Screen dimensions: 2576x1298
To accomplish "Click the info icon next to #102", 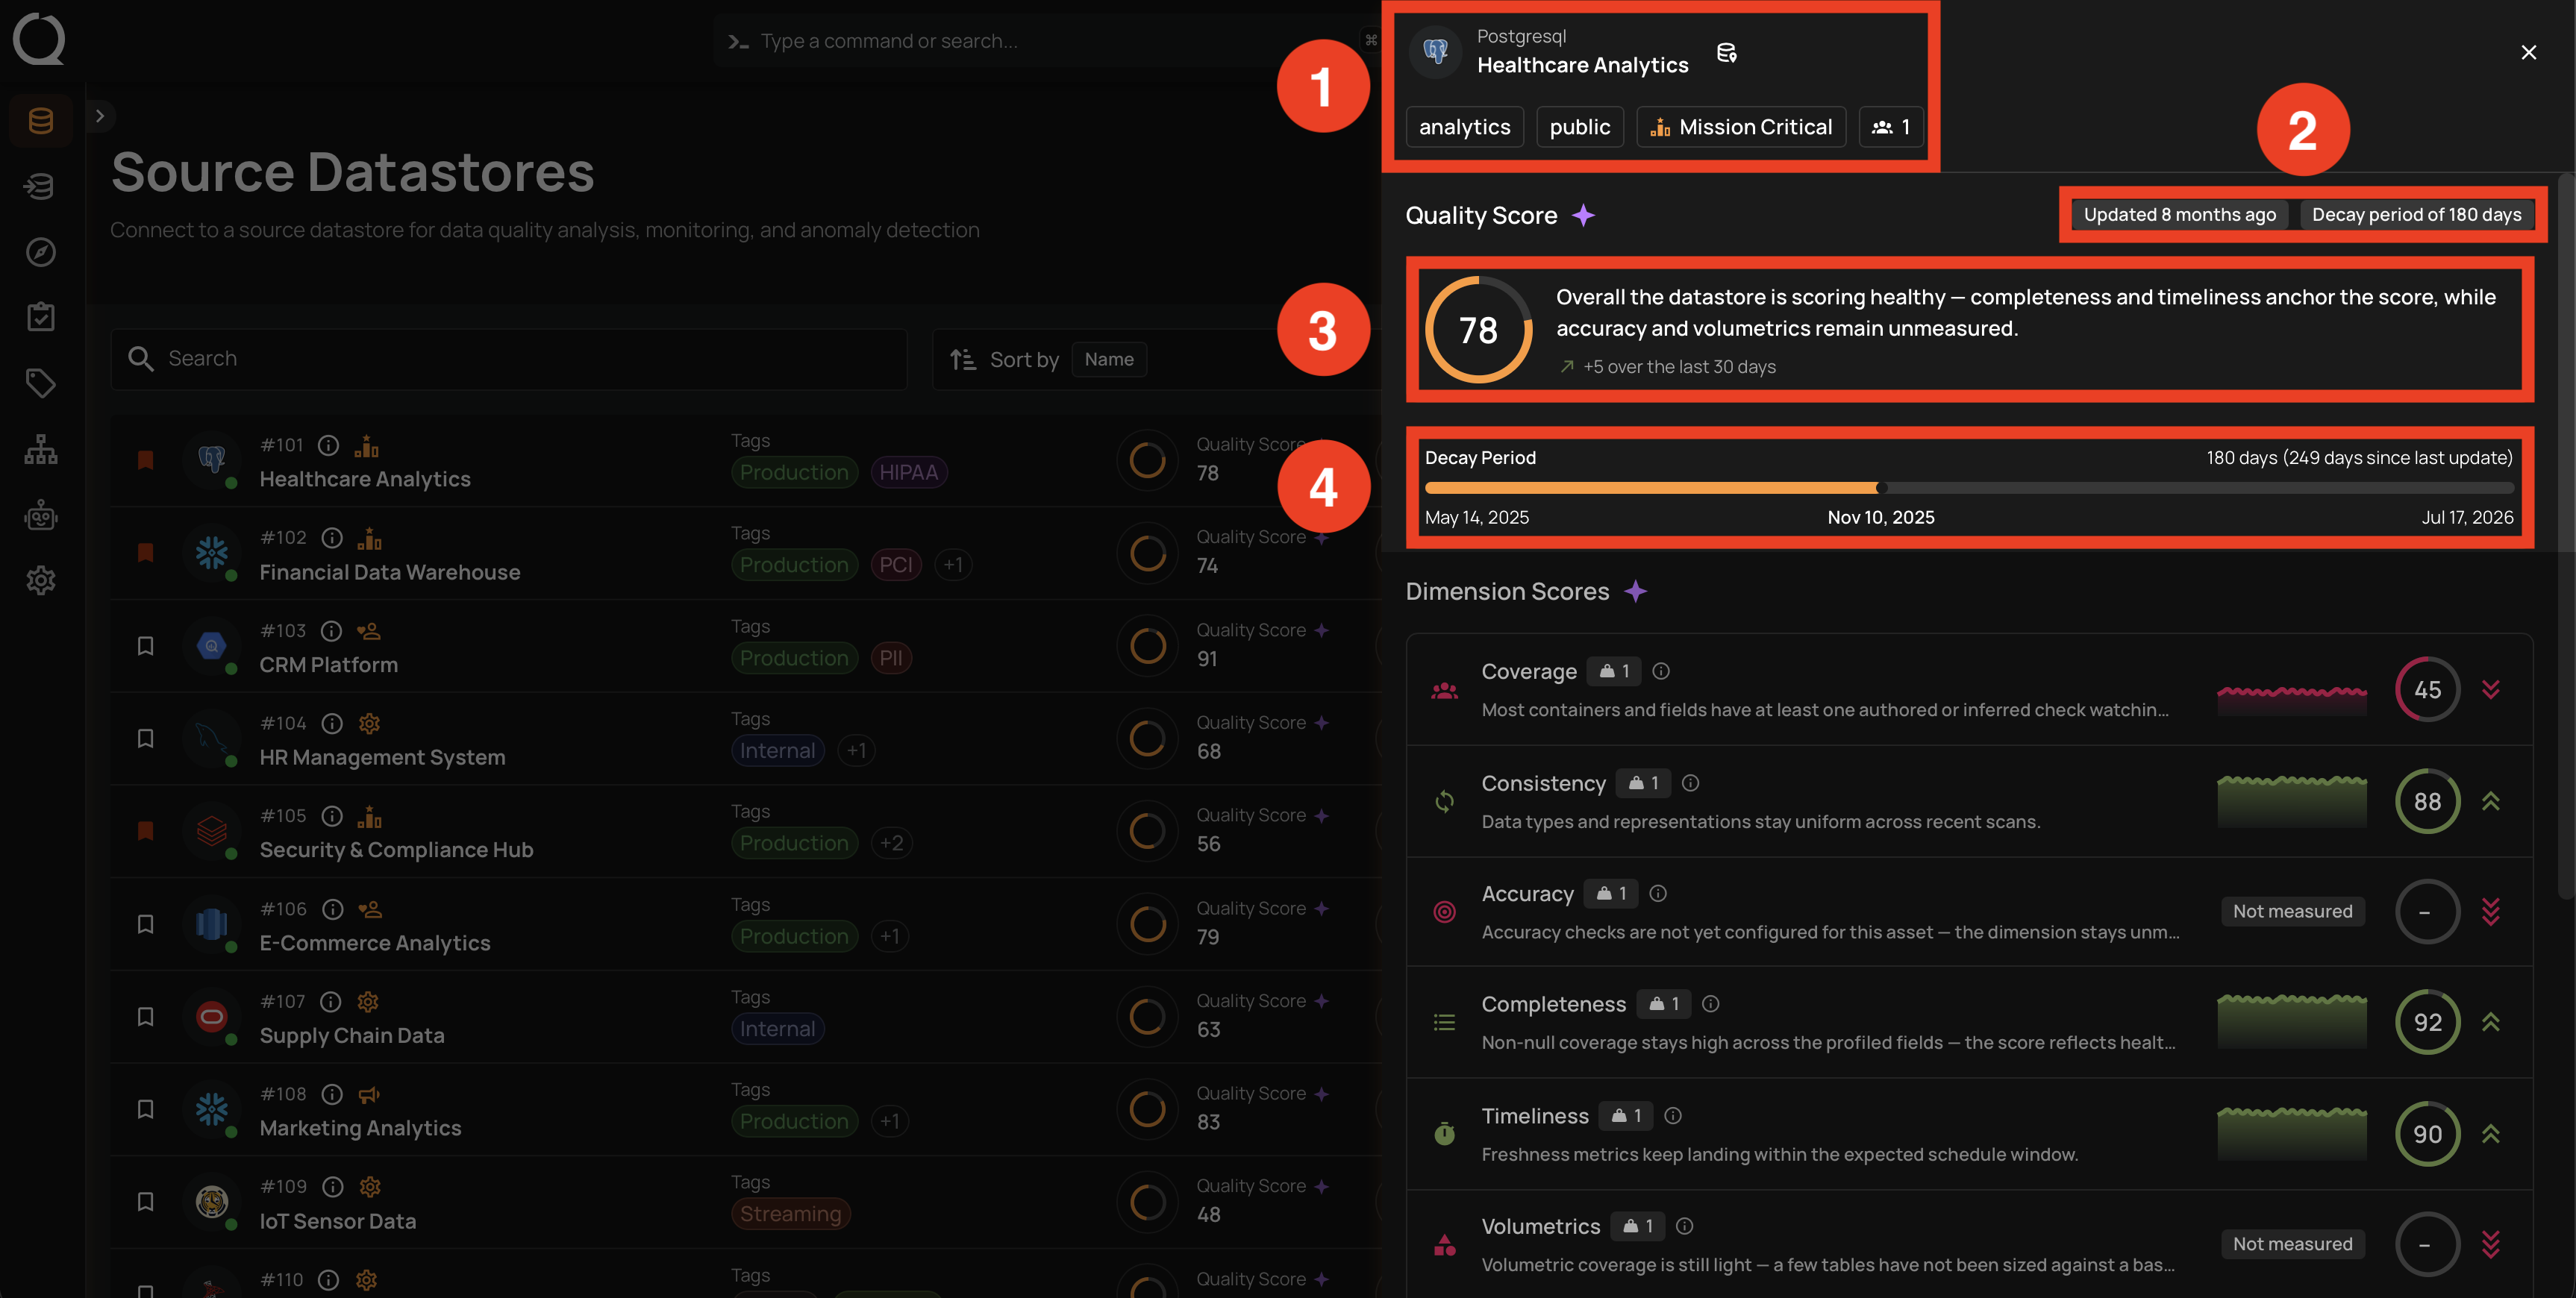I will 332,538.
